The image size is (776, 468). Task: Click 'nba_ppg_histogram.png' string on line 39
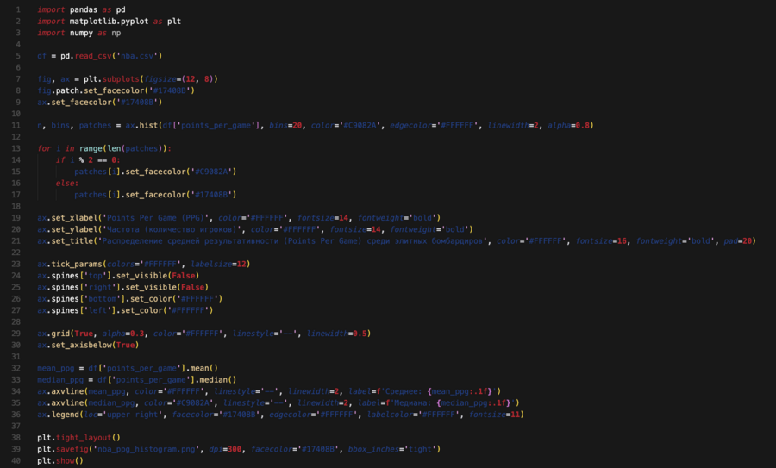coord(148,449)
